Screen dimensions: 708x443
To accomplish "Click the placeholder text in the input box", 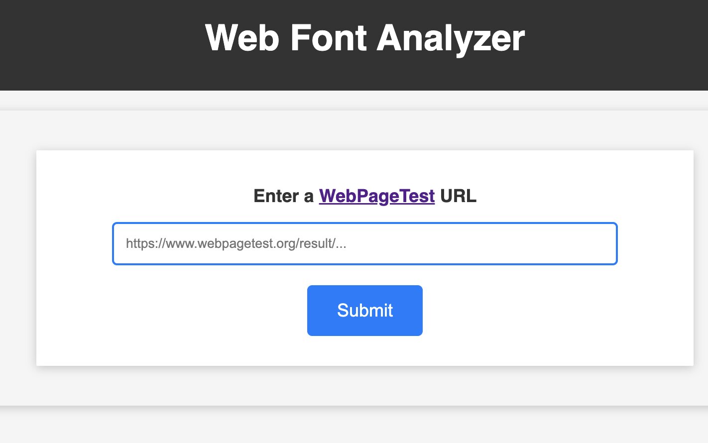I will (236, 243).
